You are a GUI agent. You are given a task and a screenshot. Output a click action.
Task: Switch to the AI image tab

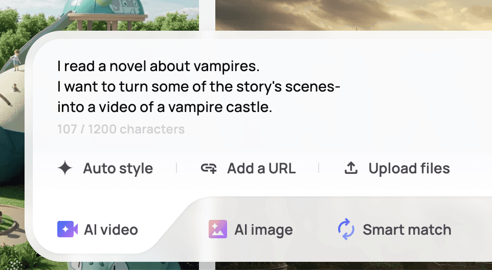click(251, 230)
